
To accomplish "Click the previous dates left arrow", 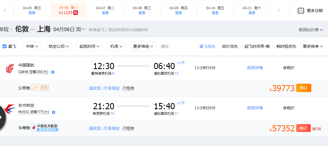I will pyautogui.click(x=5, y=10).
